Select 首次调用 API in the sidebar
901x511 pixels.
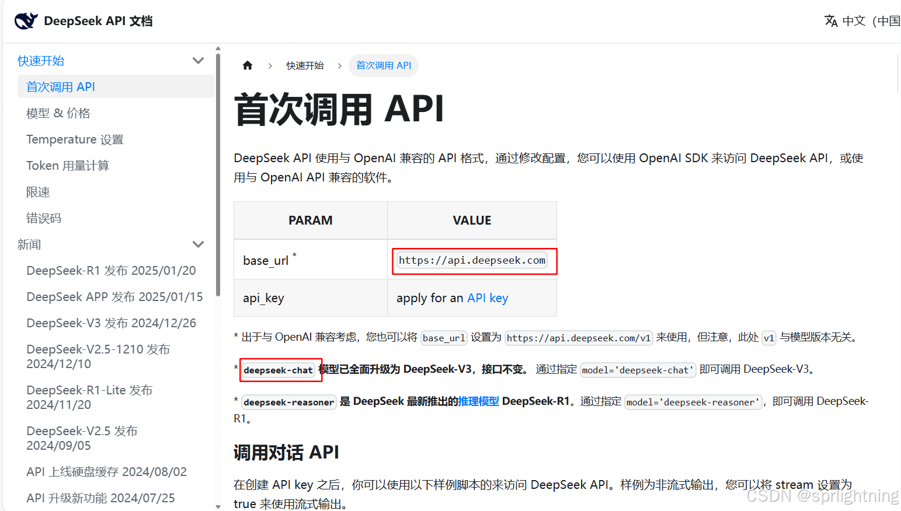pos(116,87)
